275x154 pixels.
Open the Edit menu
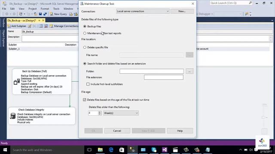(12, 9)
